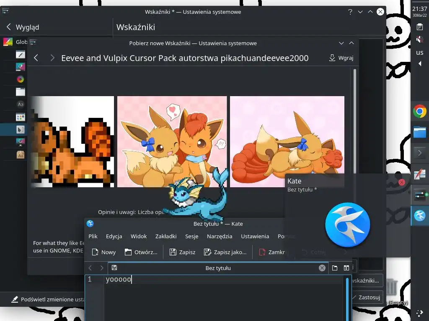Click Wgraj upload button
The height and width of the screenshot is (321, 429).
point(341,58)
